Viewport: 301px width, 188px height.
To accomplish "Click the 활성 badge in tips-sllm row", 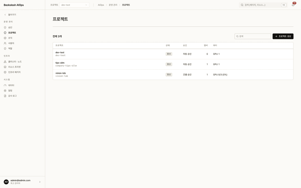I will [x=169, y=64].
